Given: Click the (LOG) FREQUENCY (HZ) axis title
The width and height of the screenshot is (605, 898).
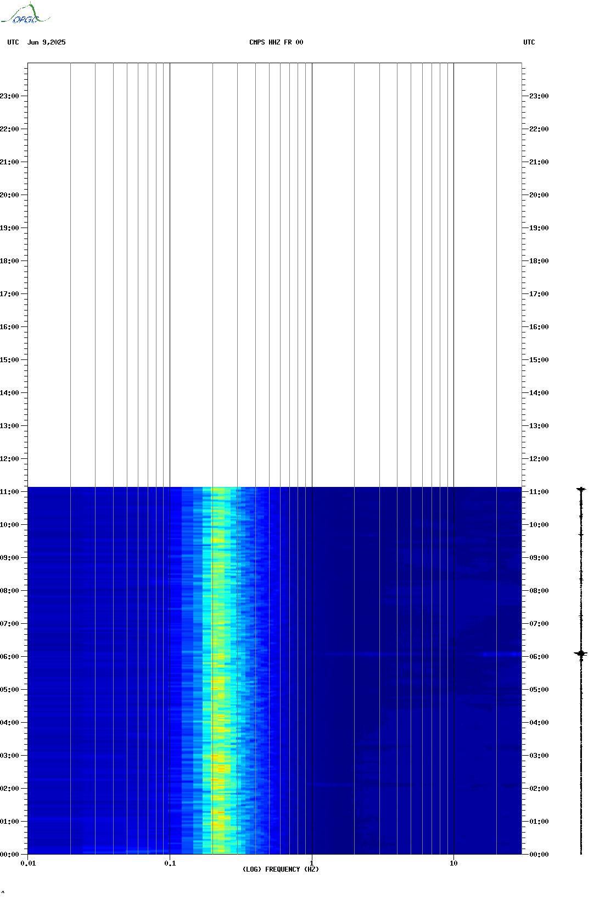Looking at the screenshot, I should click(281, 869).
